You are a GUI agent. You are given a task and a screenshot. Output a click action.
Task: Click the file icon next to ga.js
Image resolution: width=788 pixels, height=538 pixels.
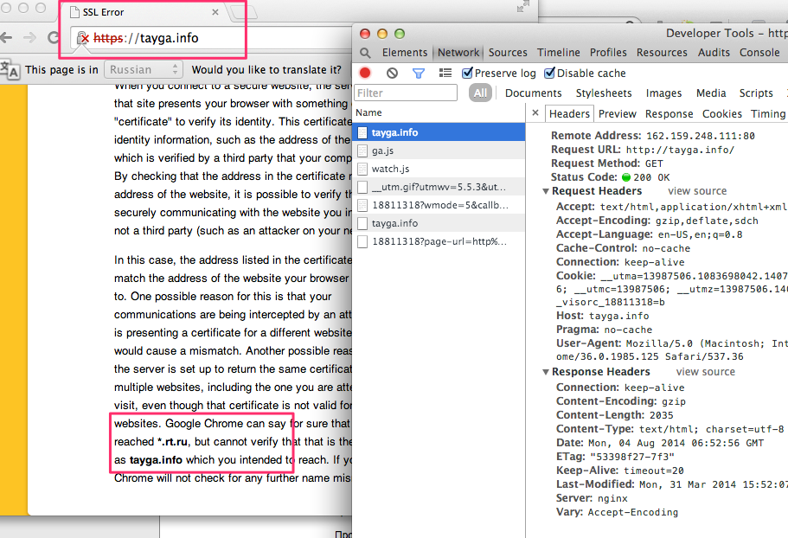(x=362, y=151)
